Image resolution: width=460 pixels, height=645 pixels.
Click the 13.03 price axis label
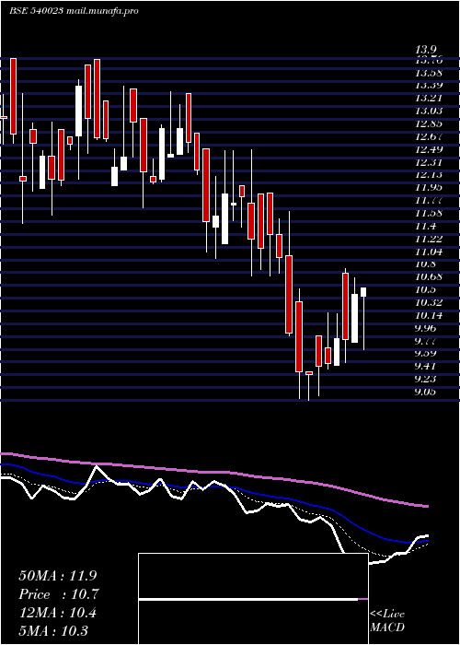click(x=429, y=111)
